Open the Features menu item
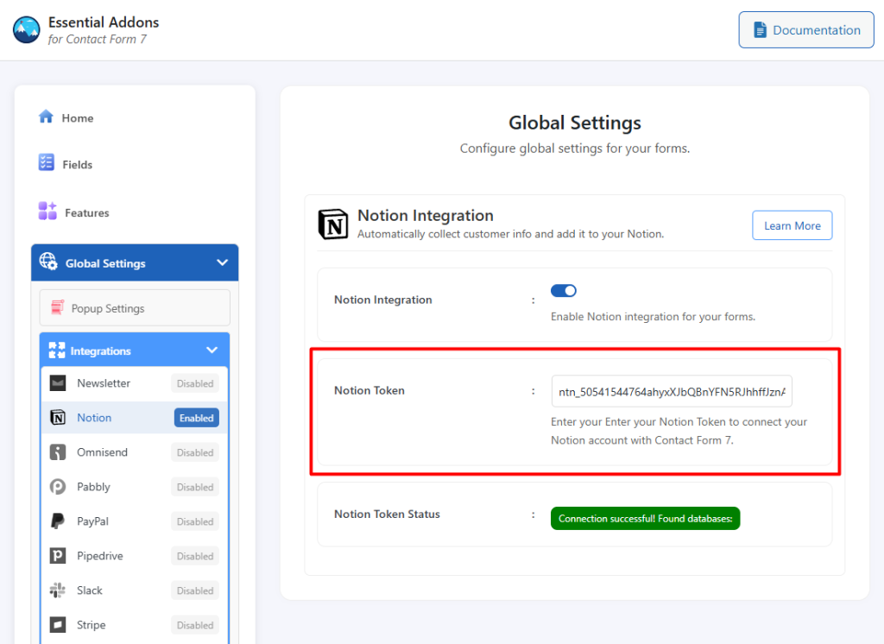The height and width of the screenshot is (644, 884). [87, 212]
